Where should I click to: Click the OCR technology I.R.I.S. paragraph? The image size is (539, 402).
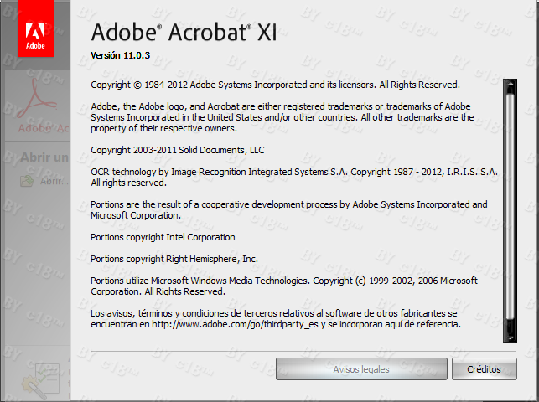(x=293, y=177)
